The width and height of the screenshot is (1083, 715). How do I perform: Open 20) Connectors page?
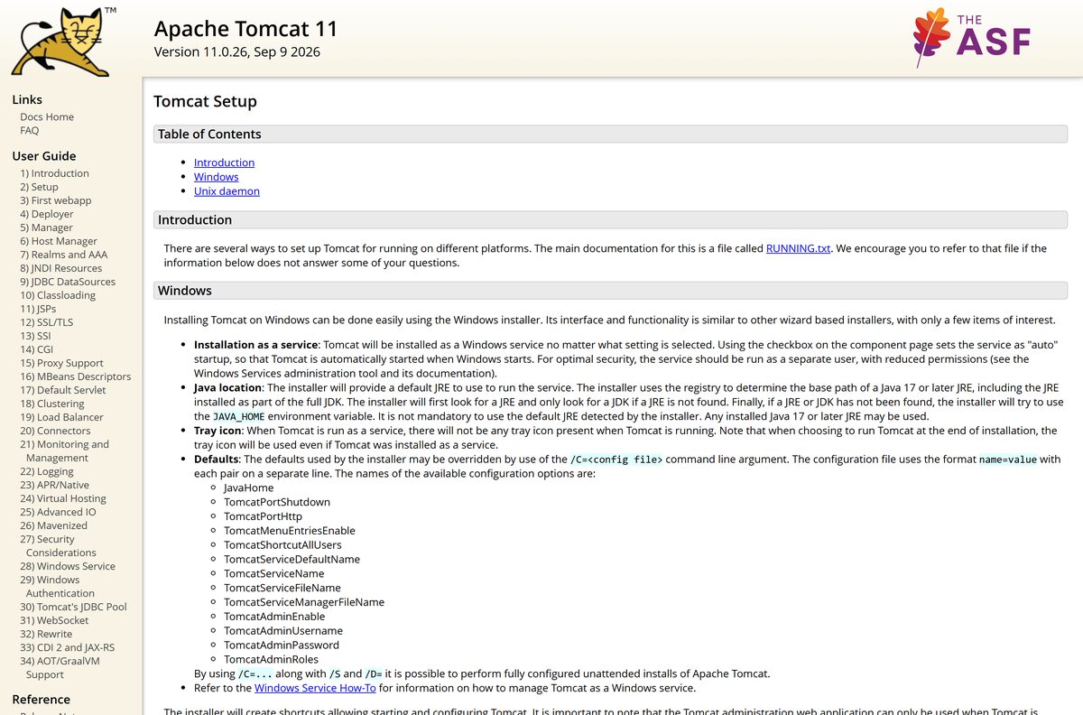(x=55, y=431)
